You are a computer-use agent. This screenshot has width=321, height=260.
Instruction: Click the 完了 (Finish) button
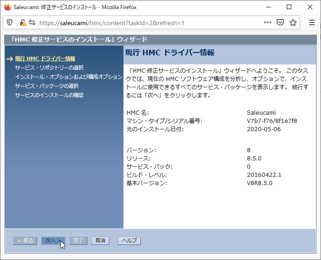78,241
